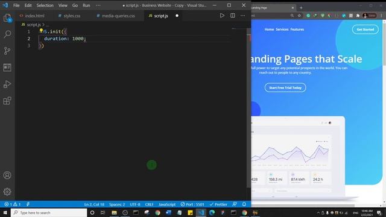Click the feedback icon in the status bar
Viewport: 386px width, 217px height.
point(235,204)
